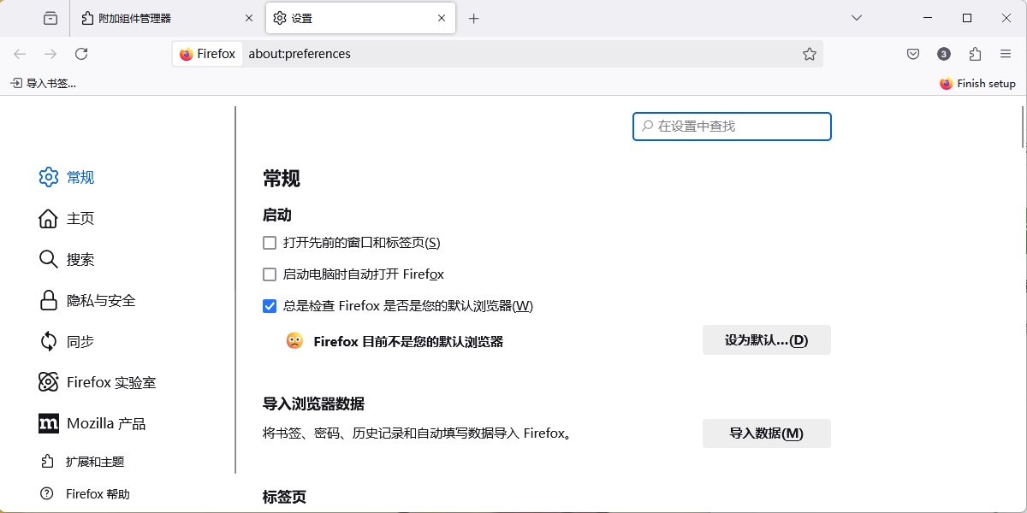The image size is (1027, 513).
Task: Click the account badge icon showing 3
Action: tap(944, 54)
